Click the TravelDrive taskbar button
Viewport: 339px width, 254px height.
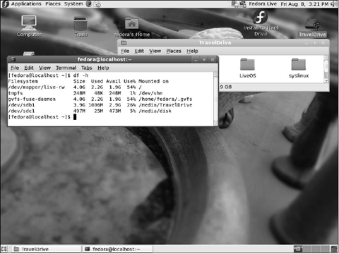point(47,249)
